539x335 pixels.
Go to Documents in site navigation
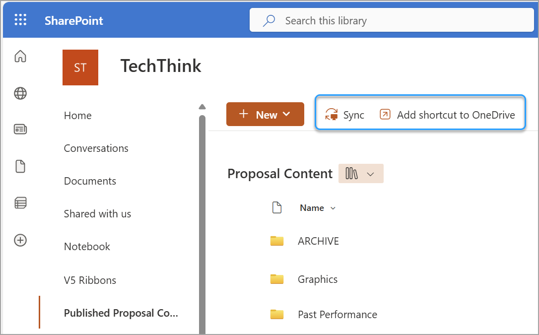(90, 181)
